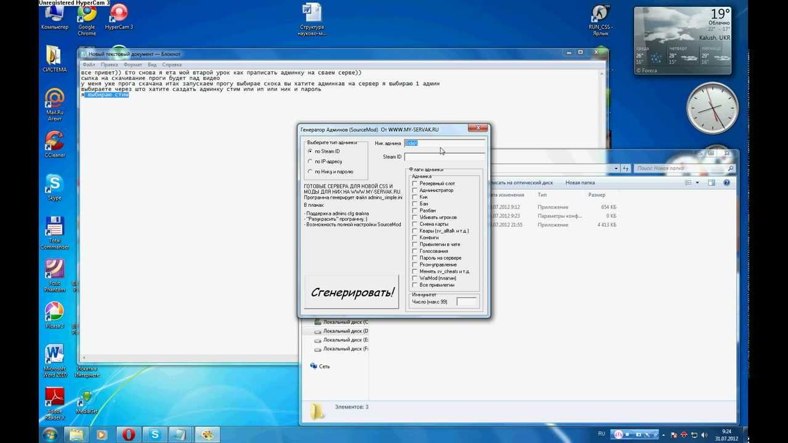Launch Foxit Phantom from the desktop
Image resolution: width=788 pixels, height=443 pixels.
click(x=54, y=276)
